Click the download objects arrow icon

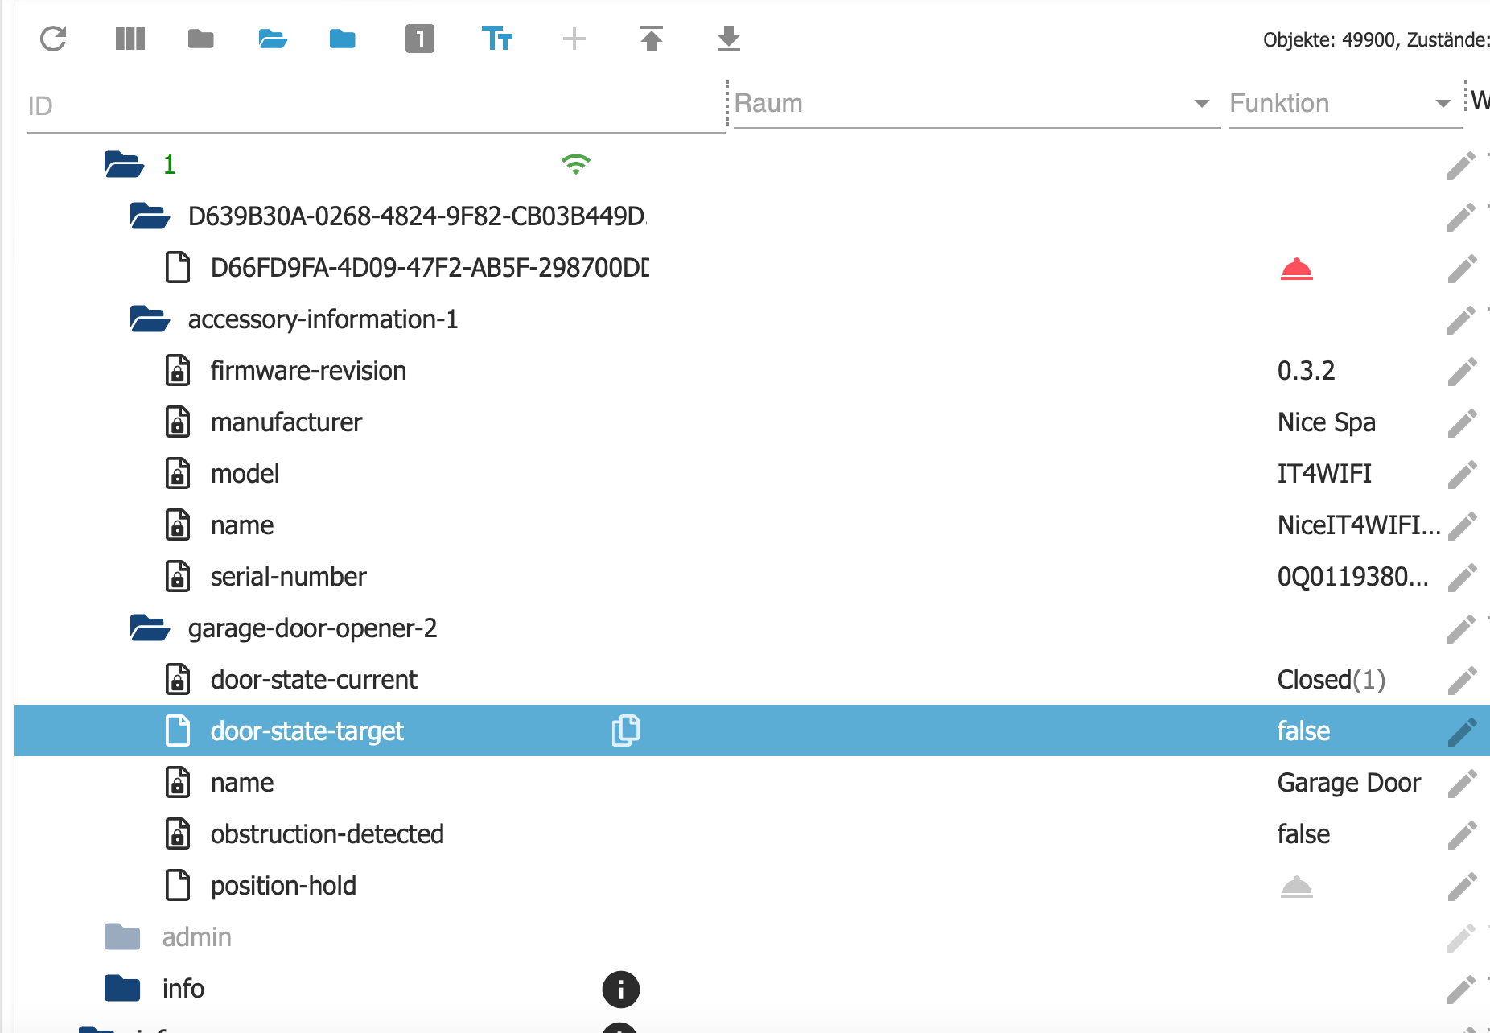point(729,39)
